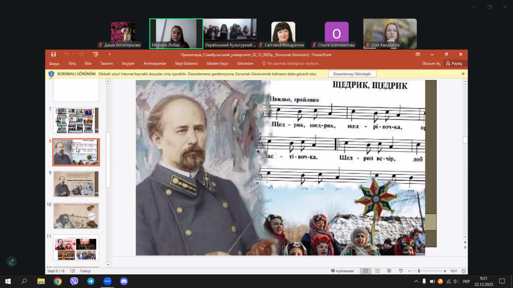
Task: Toggle the Açıklamalar comments pane
Action: coord(343,271)
